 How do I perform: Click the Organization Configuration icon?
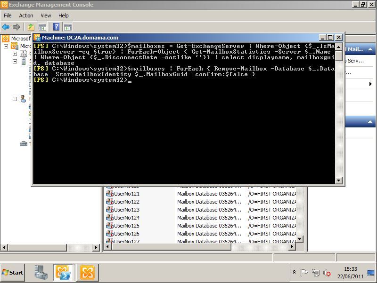tap(23, 54)
